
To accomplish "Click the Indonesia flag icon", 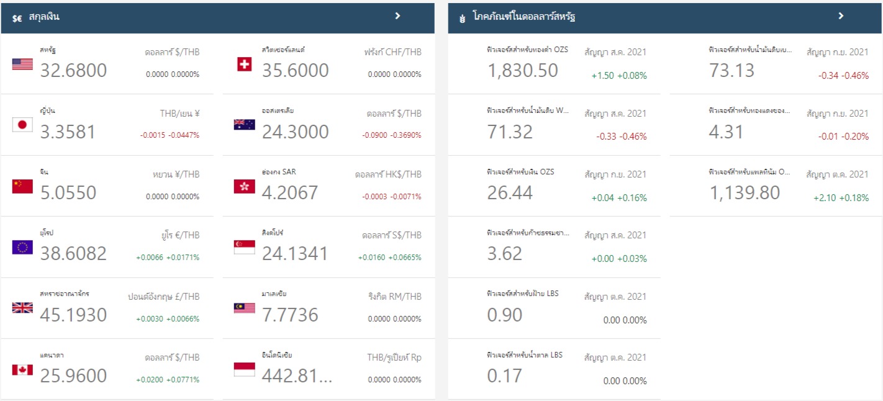I will point(244,369).
